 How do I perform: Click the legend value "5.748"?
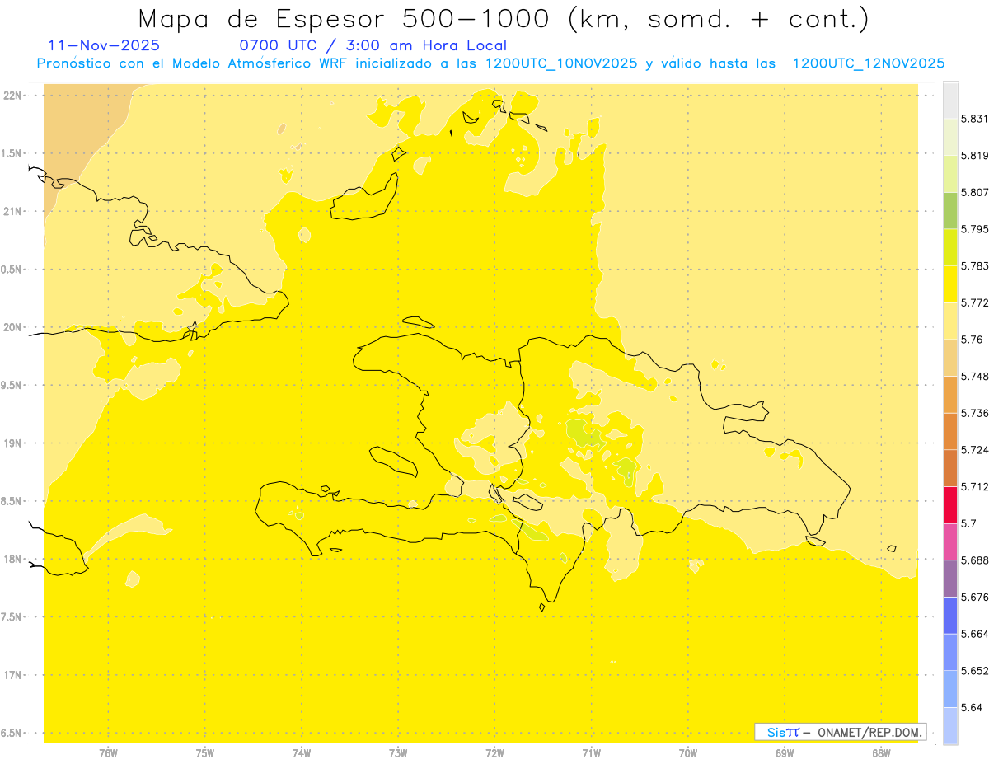(975, 376)
